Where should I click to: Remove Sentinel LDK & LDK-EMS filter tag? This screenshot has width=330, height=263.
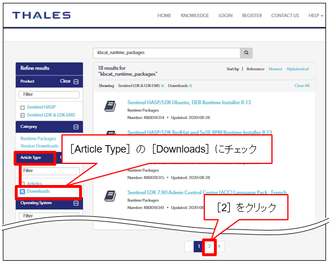(163, 86)
